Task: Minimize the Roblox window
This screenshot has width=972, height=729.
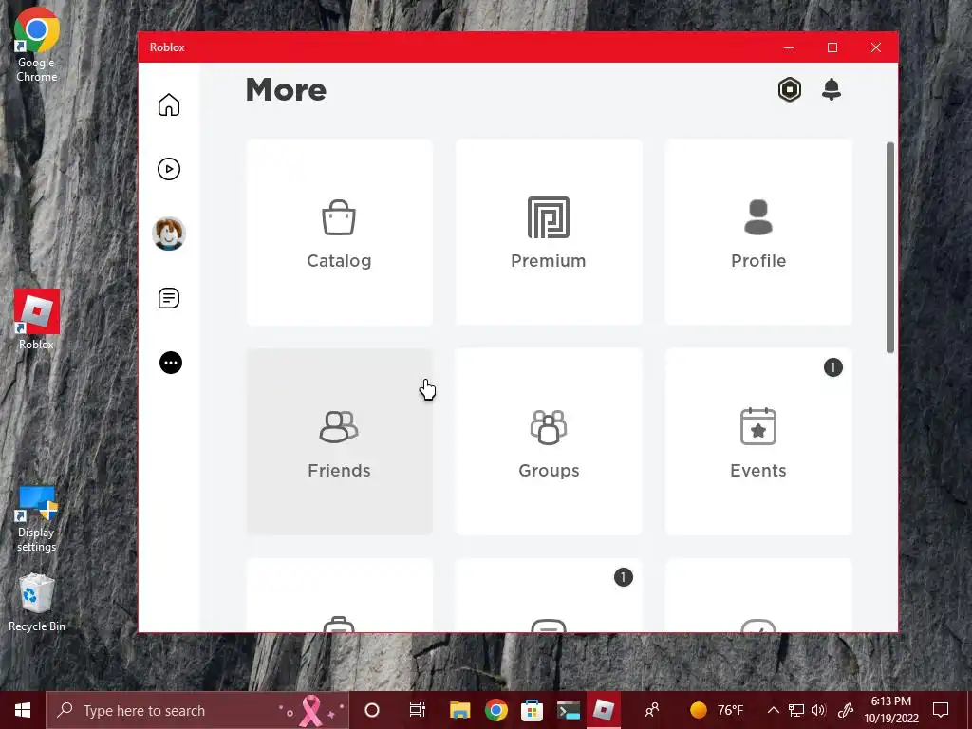Action: [789, 47]
